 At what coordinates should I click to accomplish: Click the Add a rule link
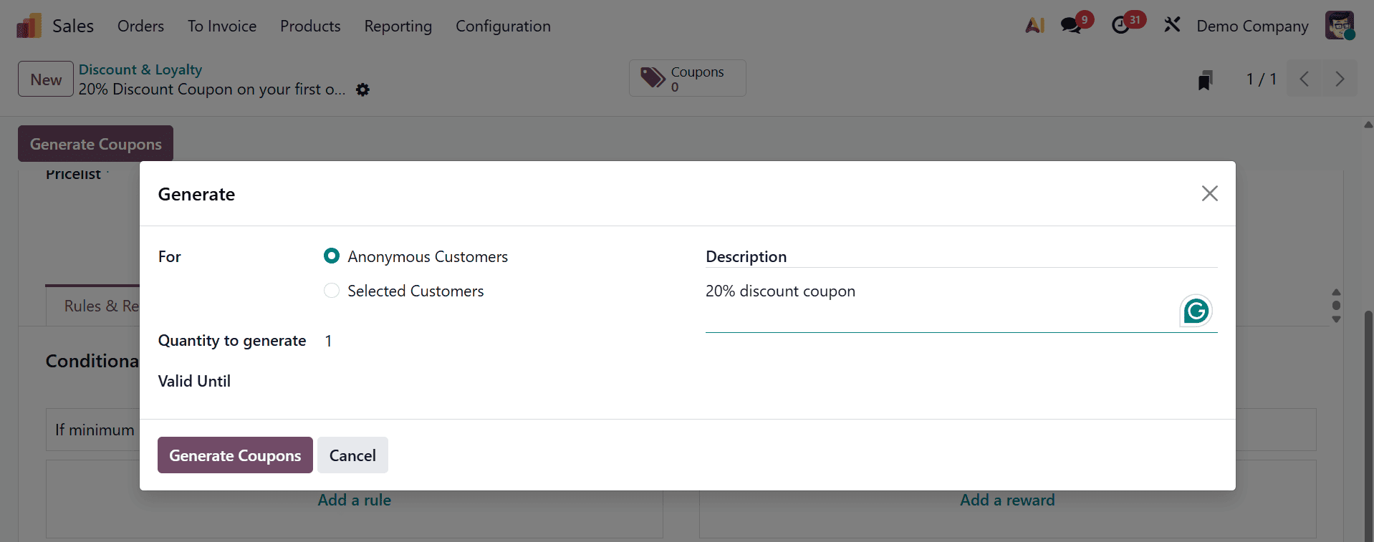point(354,500)
